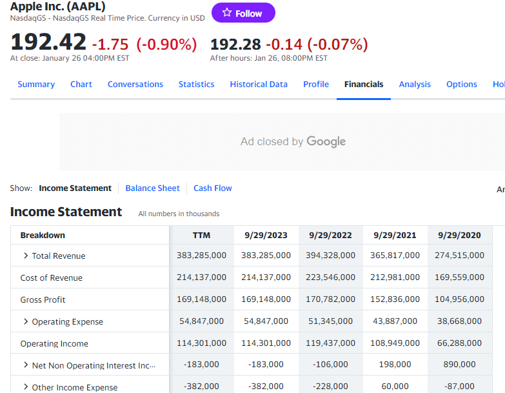Click the star icon in Follow button
The height and width of the screenshot is (393, 505).
click(227, 12)
